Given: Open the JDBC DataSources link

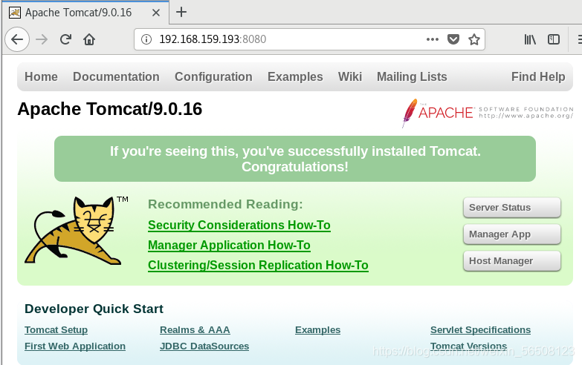Looking at the screenshot, I should (x=204, y=346).
